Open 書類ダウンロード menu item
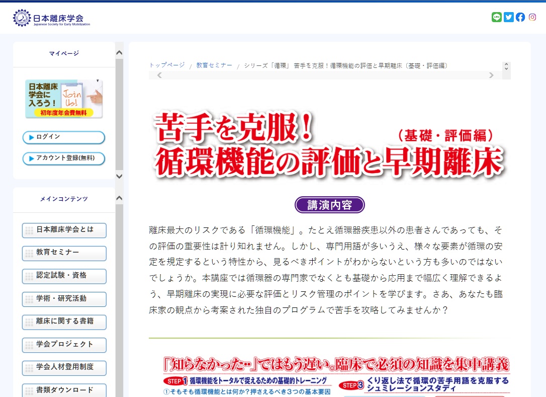546x397 pixels. tap(64, 390)
